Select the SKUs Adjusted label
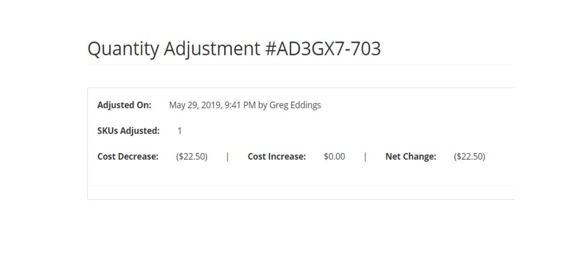The width and height of the screenshot is (571, 261). [128, 131]
